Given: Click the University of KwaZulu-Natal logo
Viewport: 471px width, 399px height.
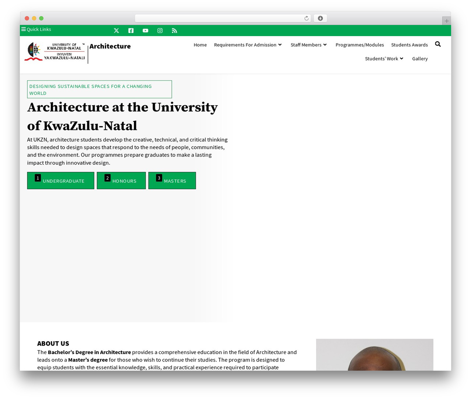Looking at the screenshot, I should click(x=54, y=52).
